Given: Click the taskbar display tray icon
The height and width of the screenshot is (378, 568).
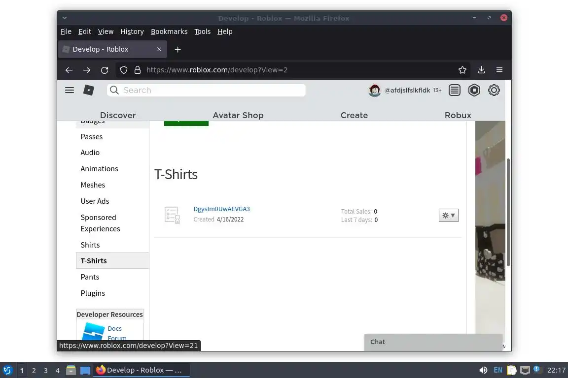Looking at the screenshot, I should point(525,370).
